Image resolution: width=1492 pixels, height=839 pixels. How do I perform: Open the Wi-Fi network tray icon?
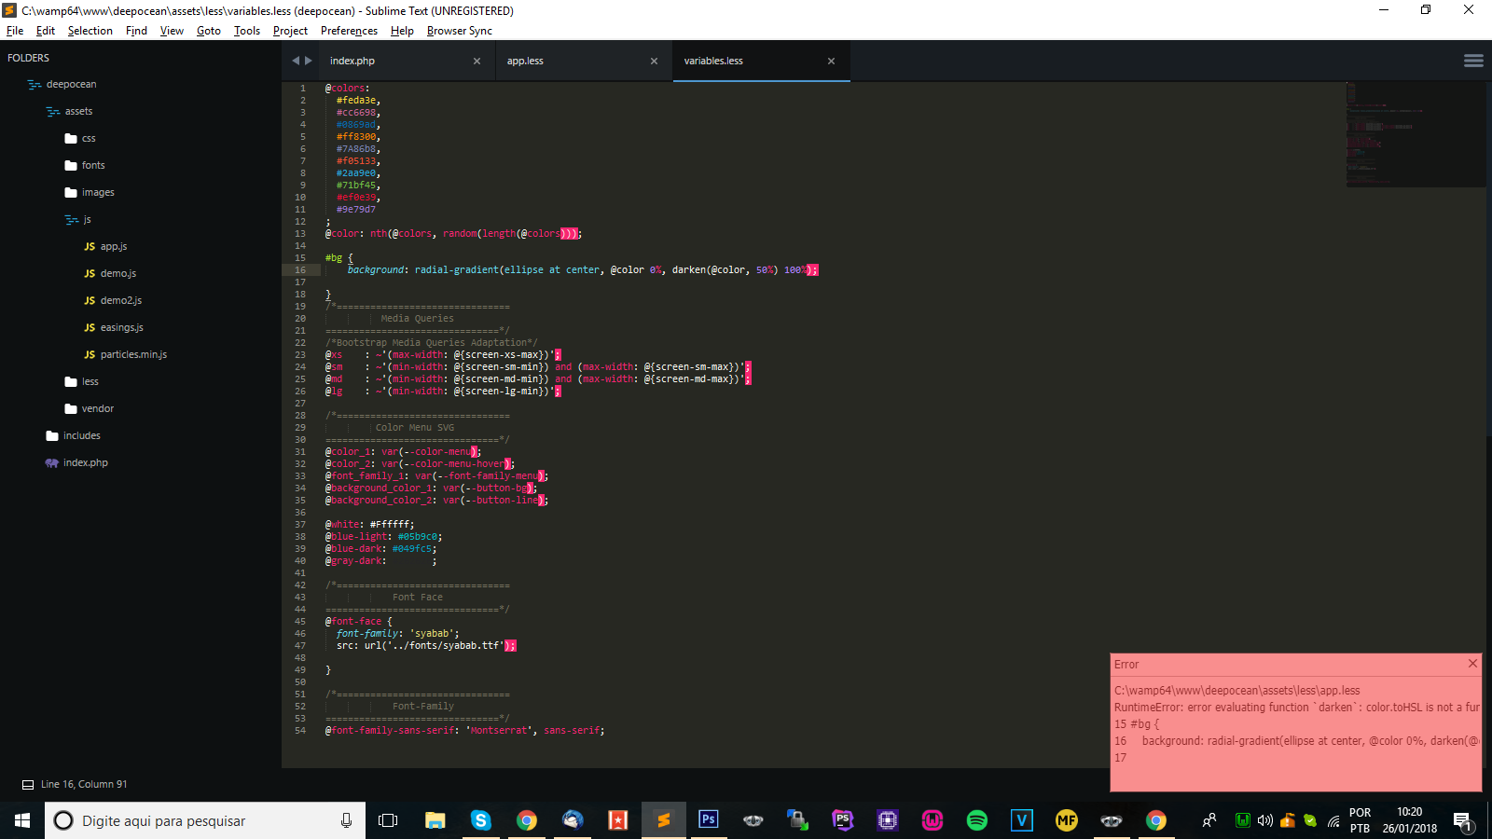(1333, 821)
